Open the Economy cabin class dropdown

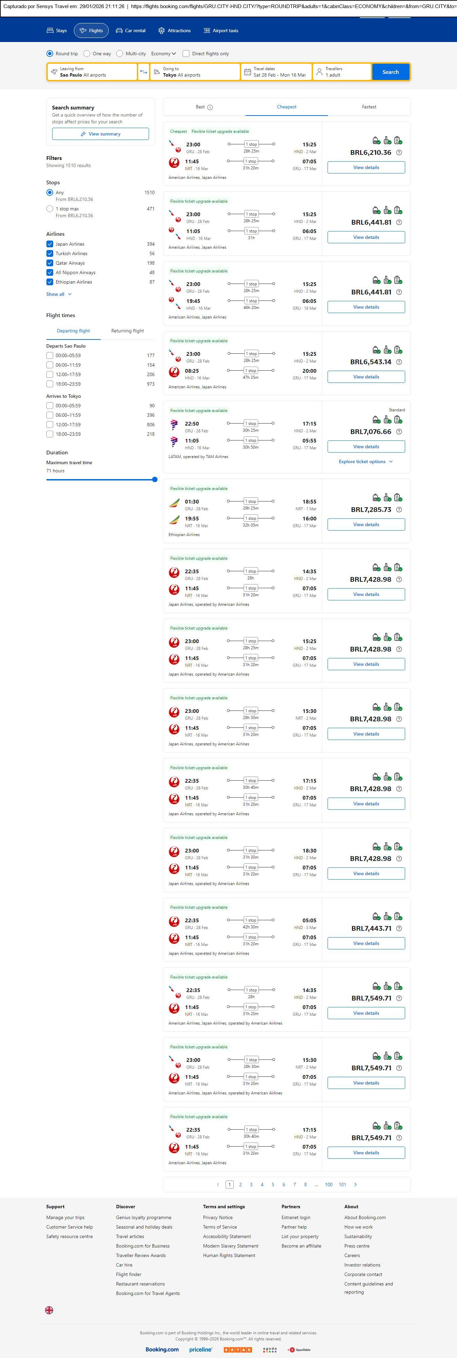click(163, 54)
